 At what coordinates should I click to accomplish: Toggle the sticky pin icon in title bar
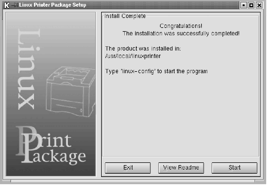click(14, 5)
